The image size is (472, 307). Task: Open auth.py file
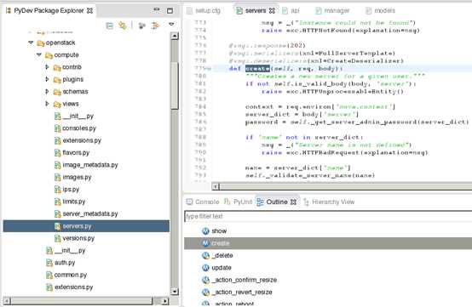tap(60, 263)
